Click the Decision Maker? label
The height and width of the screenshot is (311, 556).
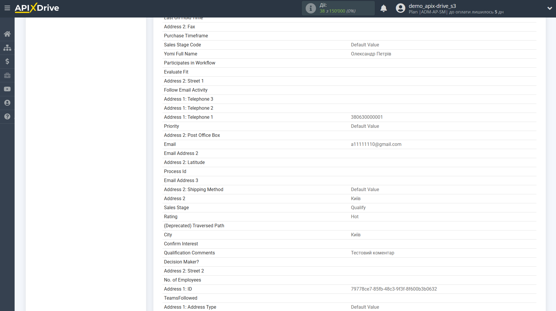[181, 262]
